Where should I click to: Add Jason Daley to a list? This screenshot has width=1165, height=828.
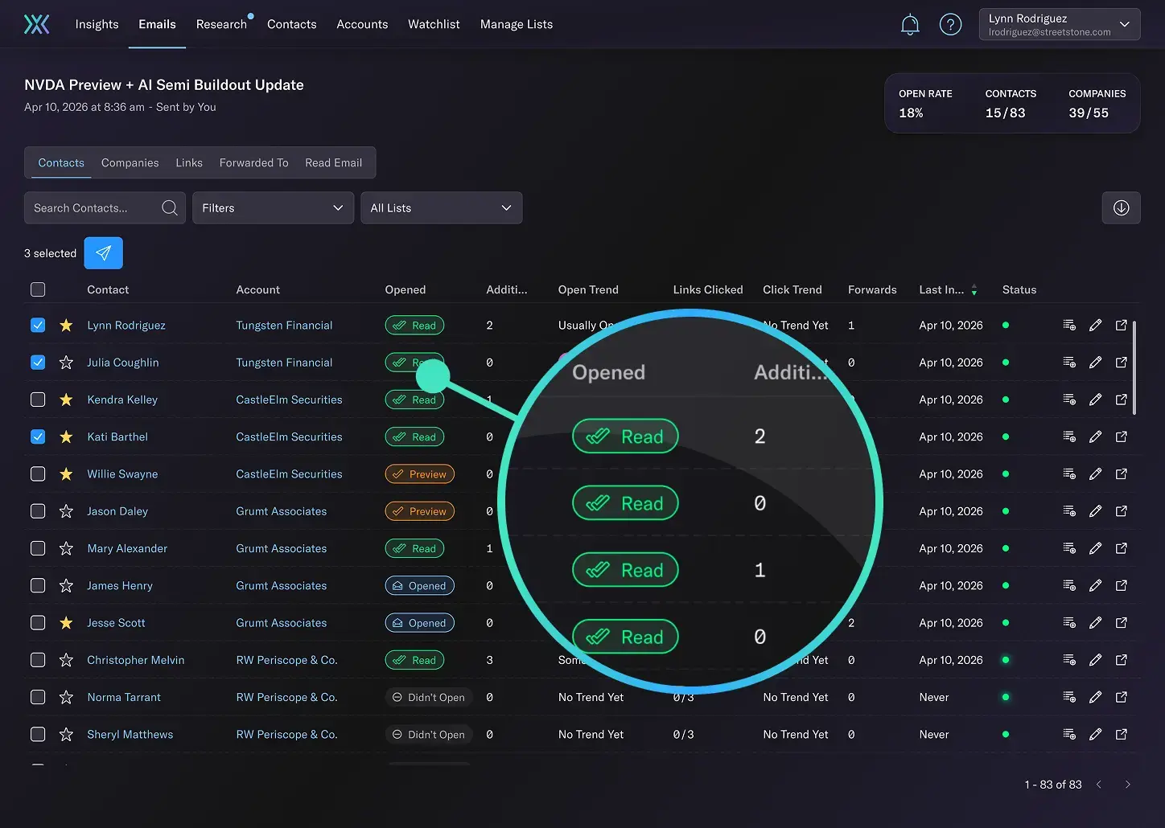pyautogui.click(x=1069, y=511)
